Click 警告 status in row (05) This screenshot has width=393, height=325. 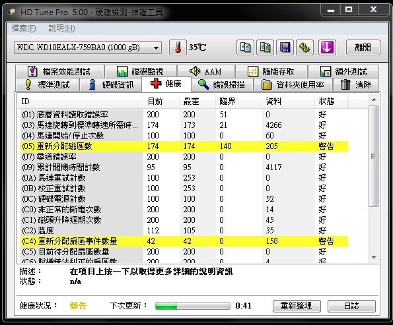(326, 146)
